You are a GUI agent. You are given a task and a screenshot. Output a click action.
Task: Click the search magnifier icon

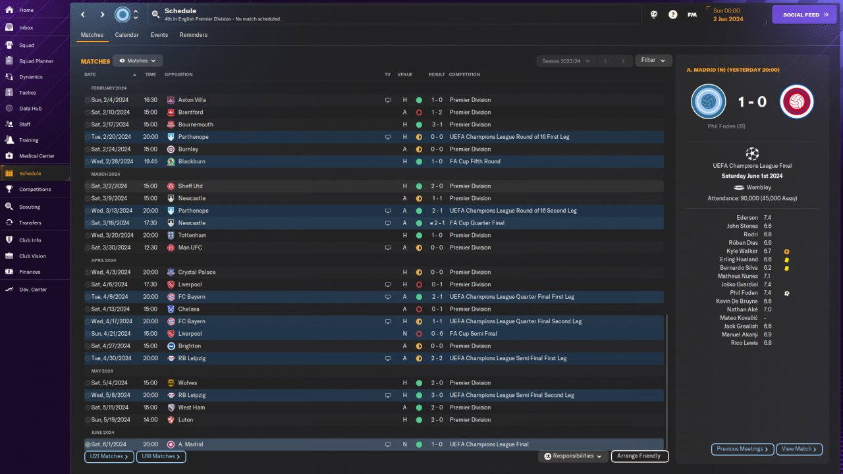[x=155, y=14]
